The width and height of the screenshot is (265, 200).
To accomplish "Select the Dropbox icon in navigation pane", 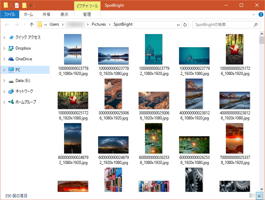I will coord(11,48).
